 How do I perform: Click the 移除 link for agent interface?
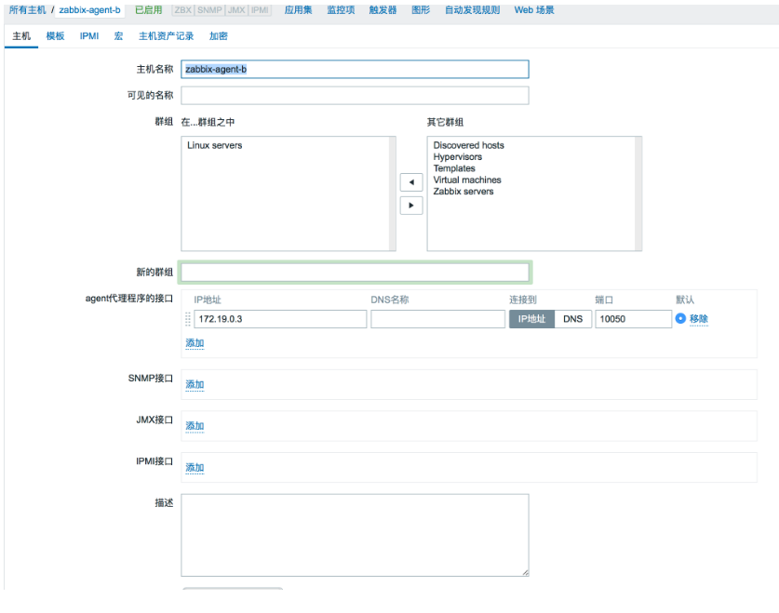pos(699,319)
